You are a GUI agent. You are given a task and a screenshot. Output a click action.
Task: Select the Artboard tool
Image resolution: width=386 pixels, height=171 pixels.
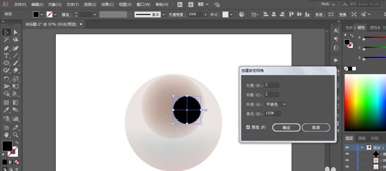[x=6, y=128]
